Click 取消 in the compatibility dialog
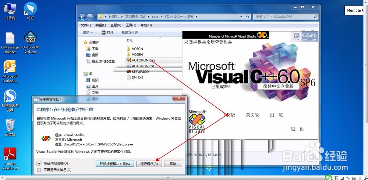Viewport: 368px width, 180px height. coord(173,164)
